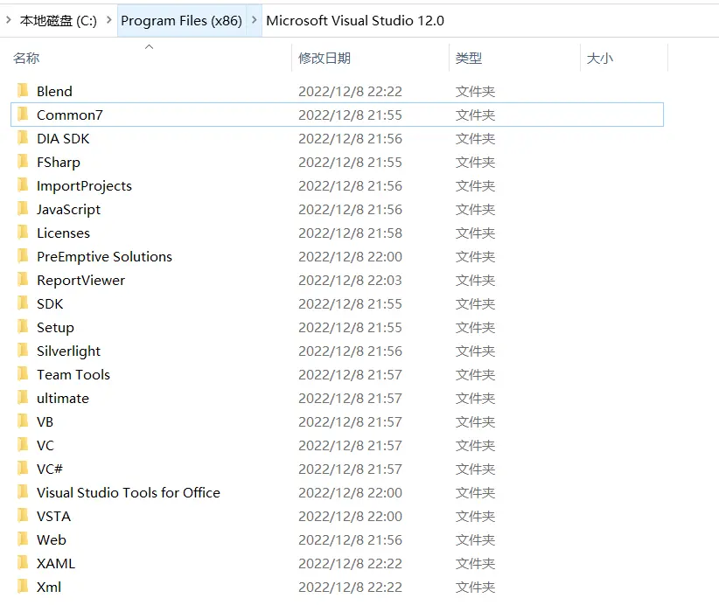Expand the chevron after Program Files (x86)
Viewport: 719px width, 612px height.
coord(254,20)
